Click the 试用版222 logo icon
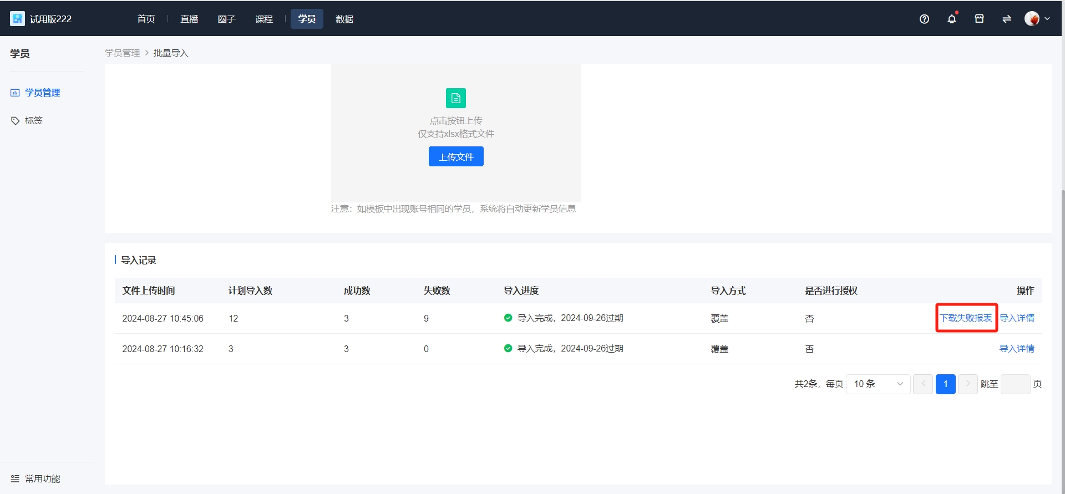The height and width of the screenshot is (494, 1065). 17,19
